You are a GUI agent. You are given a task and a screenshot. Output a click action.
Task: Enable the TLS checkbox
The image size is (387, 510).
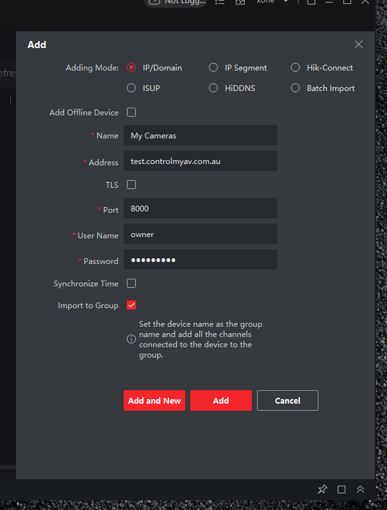pyautogui.click(x=131, y=185)
